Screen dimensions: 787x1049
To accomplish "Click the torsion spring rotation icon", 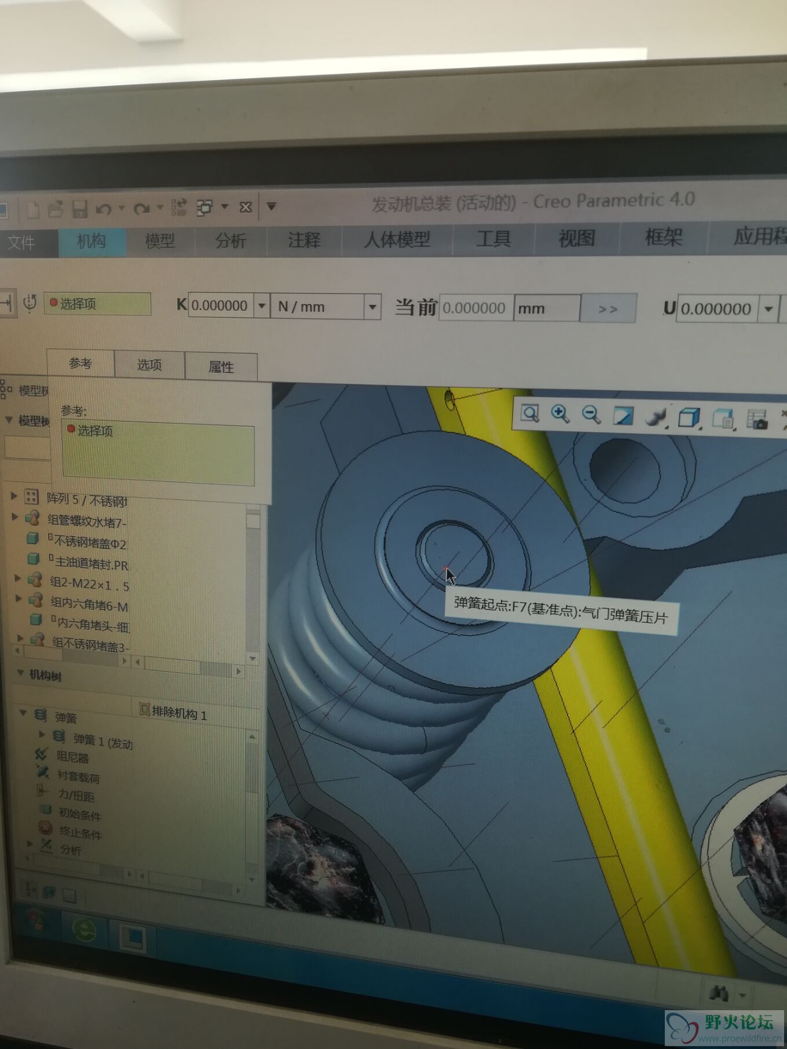I will pyautogui.click(x=30, y=302).
